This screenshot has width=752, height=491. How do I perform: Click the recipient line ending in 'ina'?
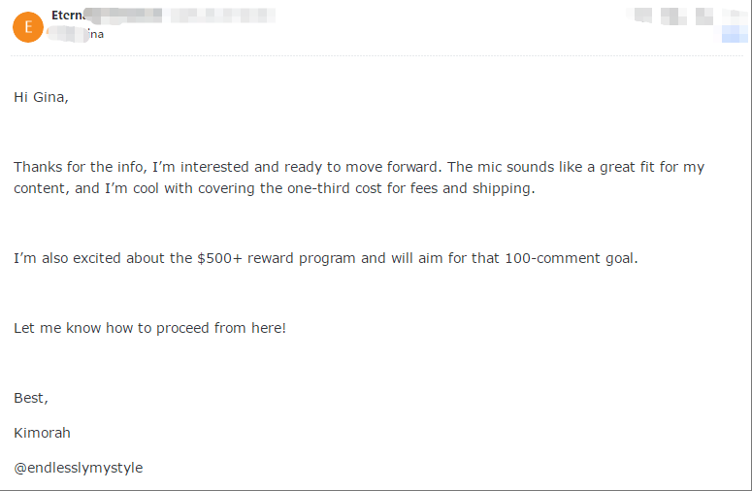(76, 34)
